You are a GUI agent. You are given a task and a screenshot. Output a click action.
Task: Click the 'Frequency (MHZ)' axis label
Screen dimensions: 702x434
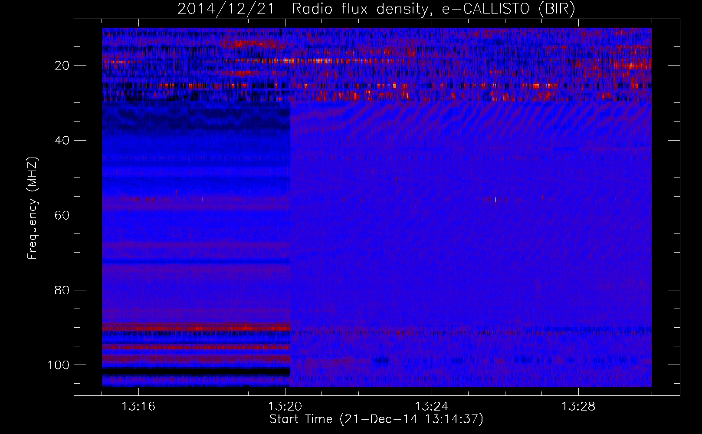coord(33,209)
